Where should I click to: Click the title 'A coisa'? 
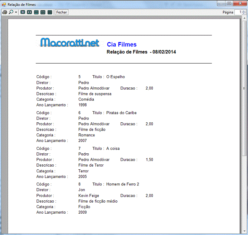coord(113,148)
